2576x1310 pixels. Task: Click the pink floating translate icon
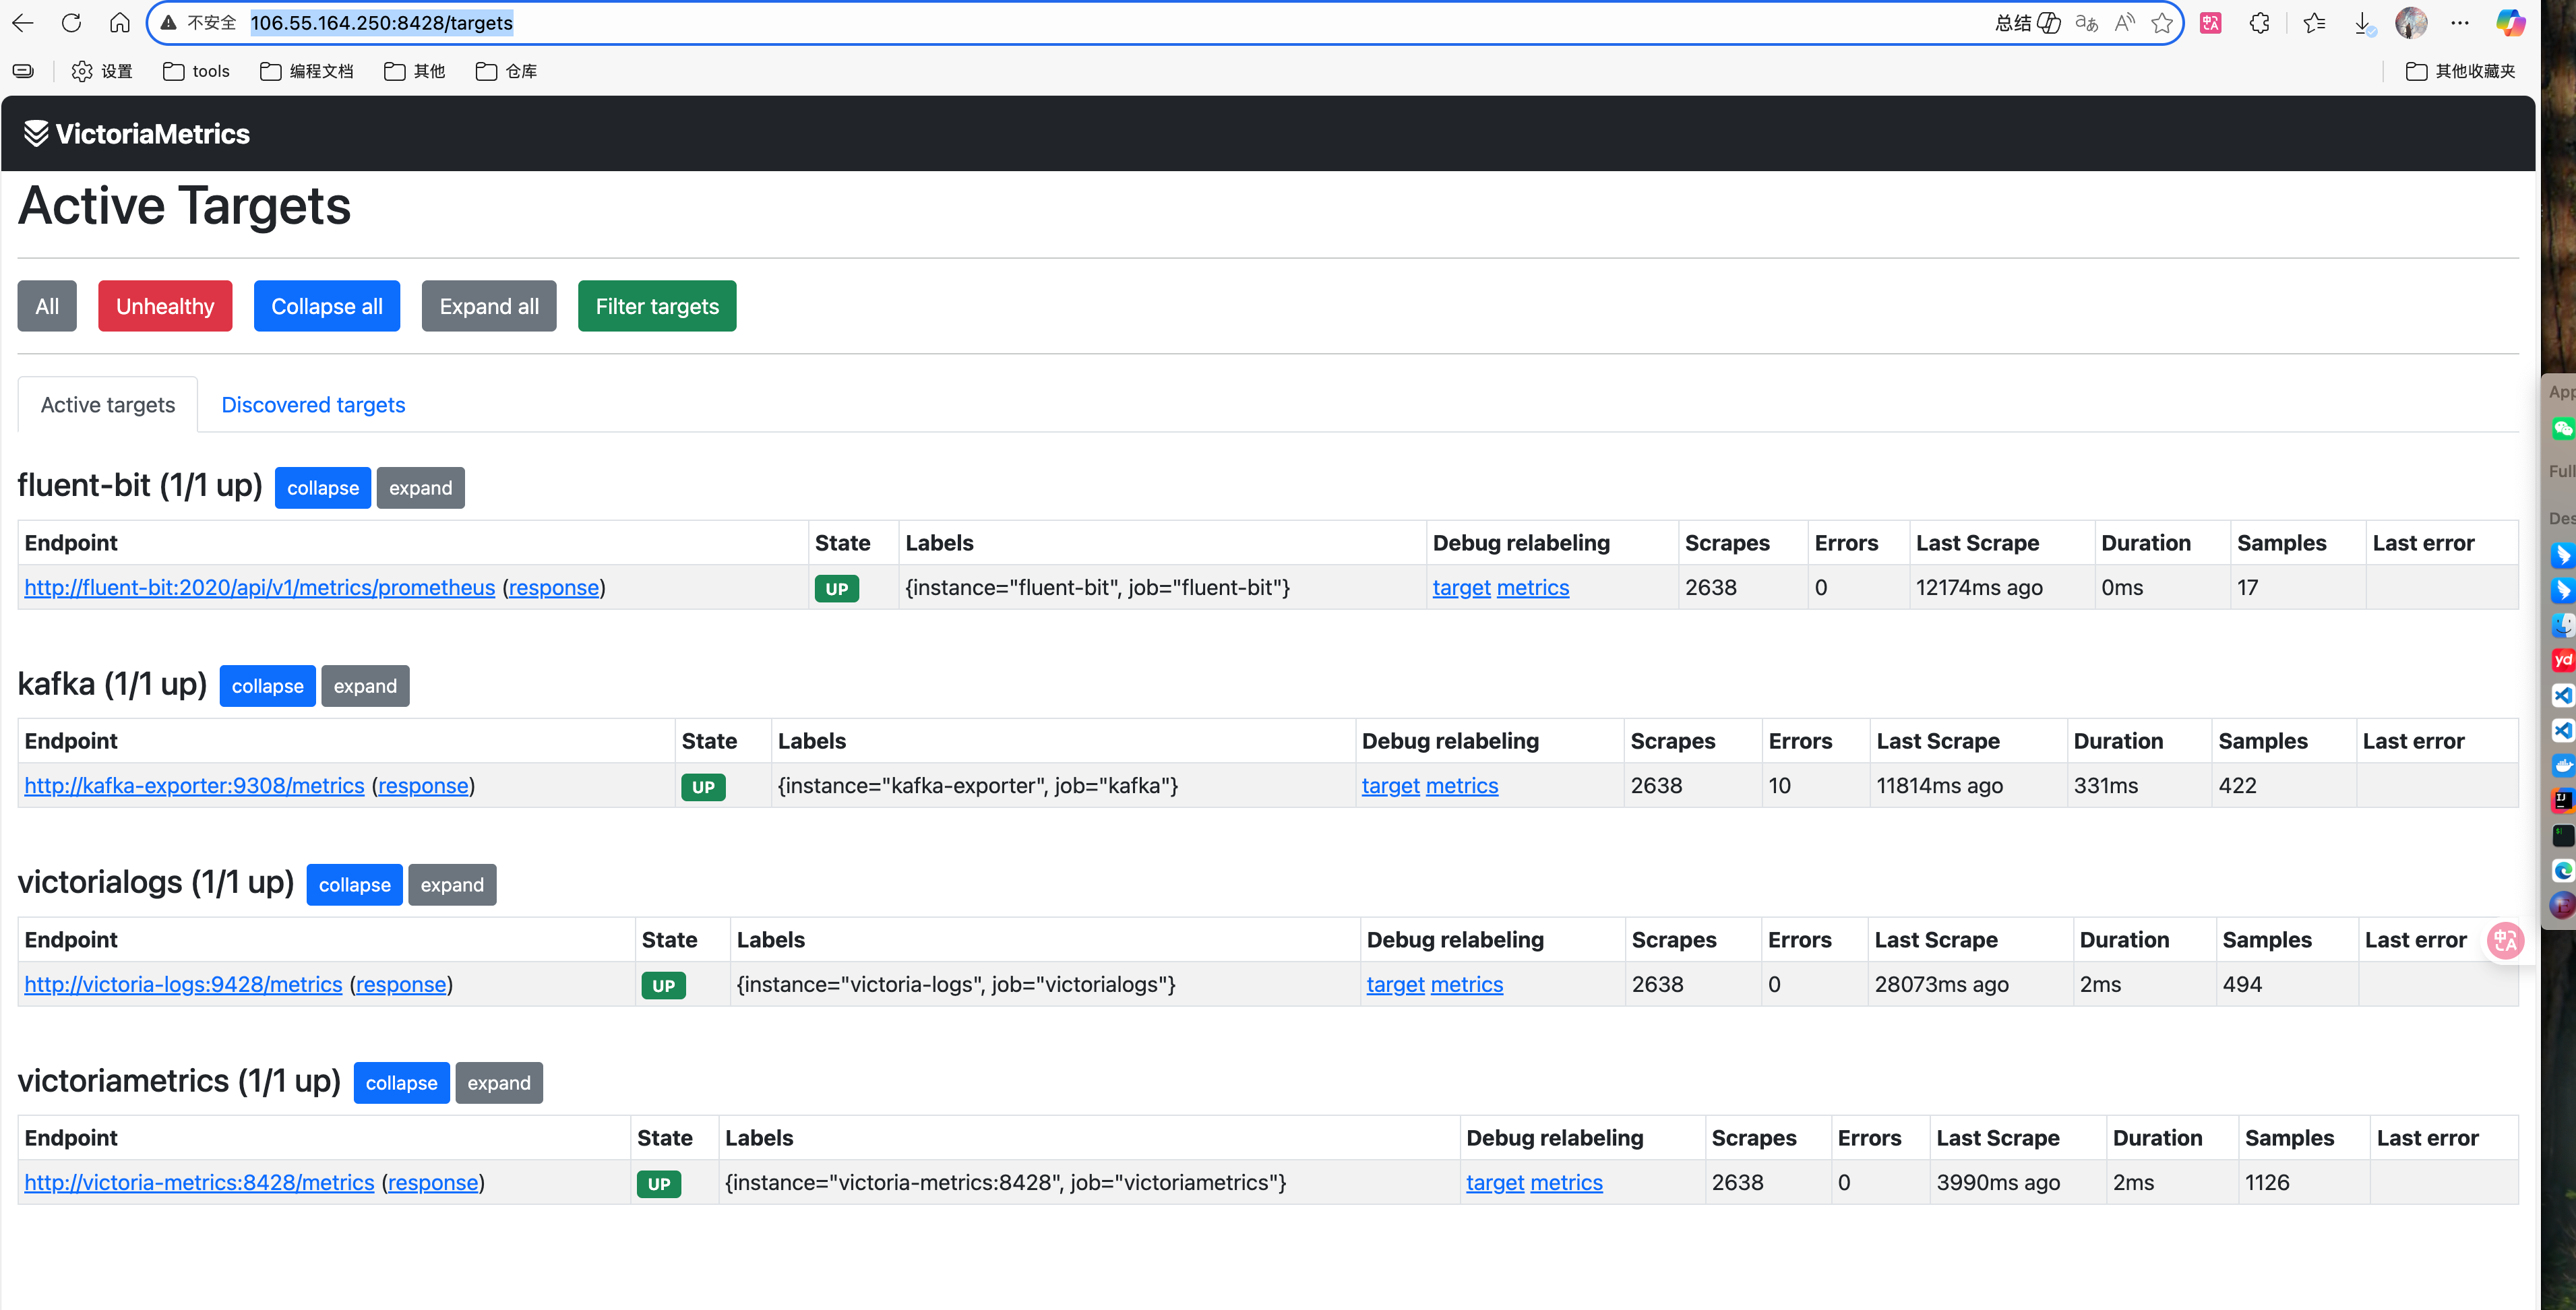[x=2505, y=940]
